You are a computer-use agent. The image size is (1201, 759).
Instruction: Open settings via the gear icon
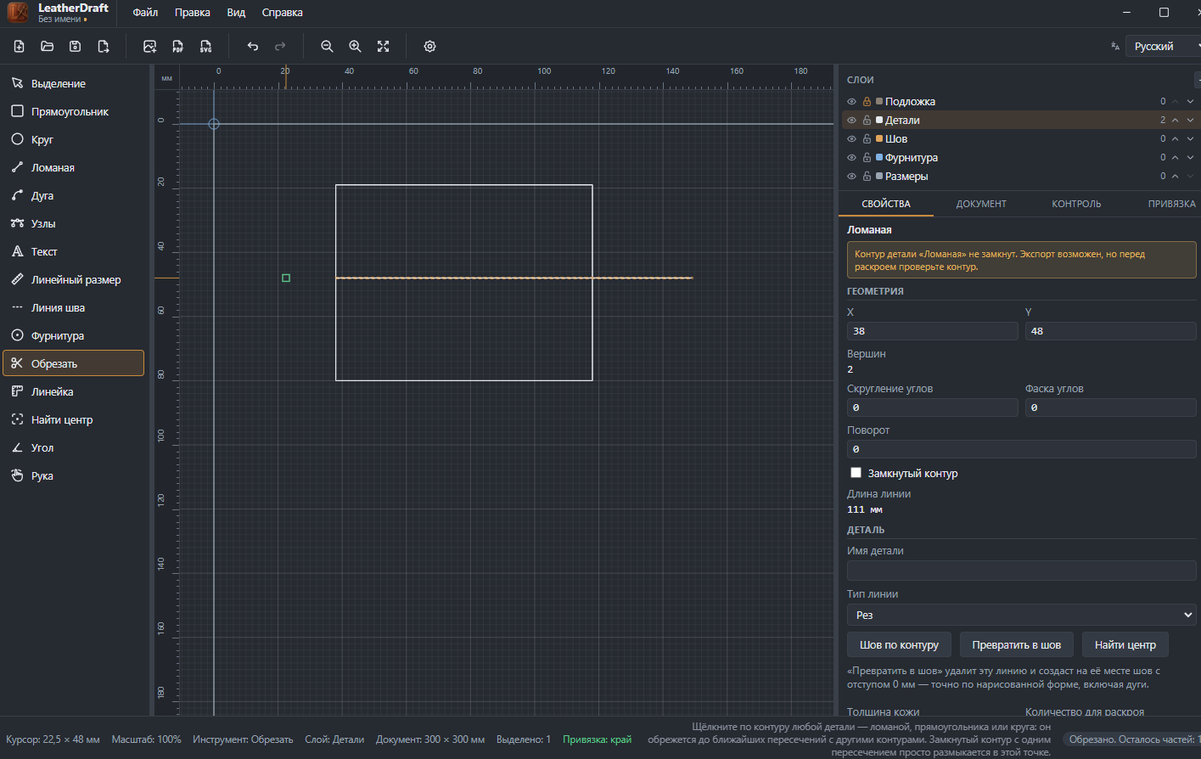430,47
